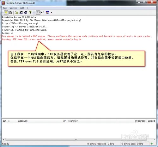
Task: Click the scrollbar right arrow
Action: pyautogui.click(x=154, y=139)
